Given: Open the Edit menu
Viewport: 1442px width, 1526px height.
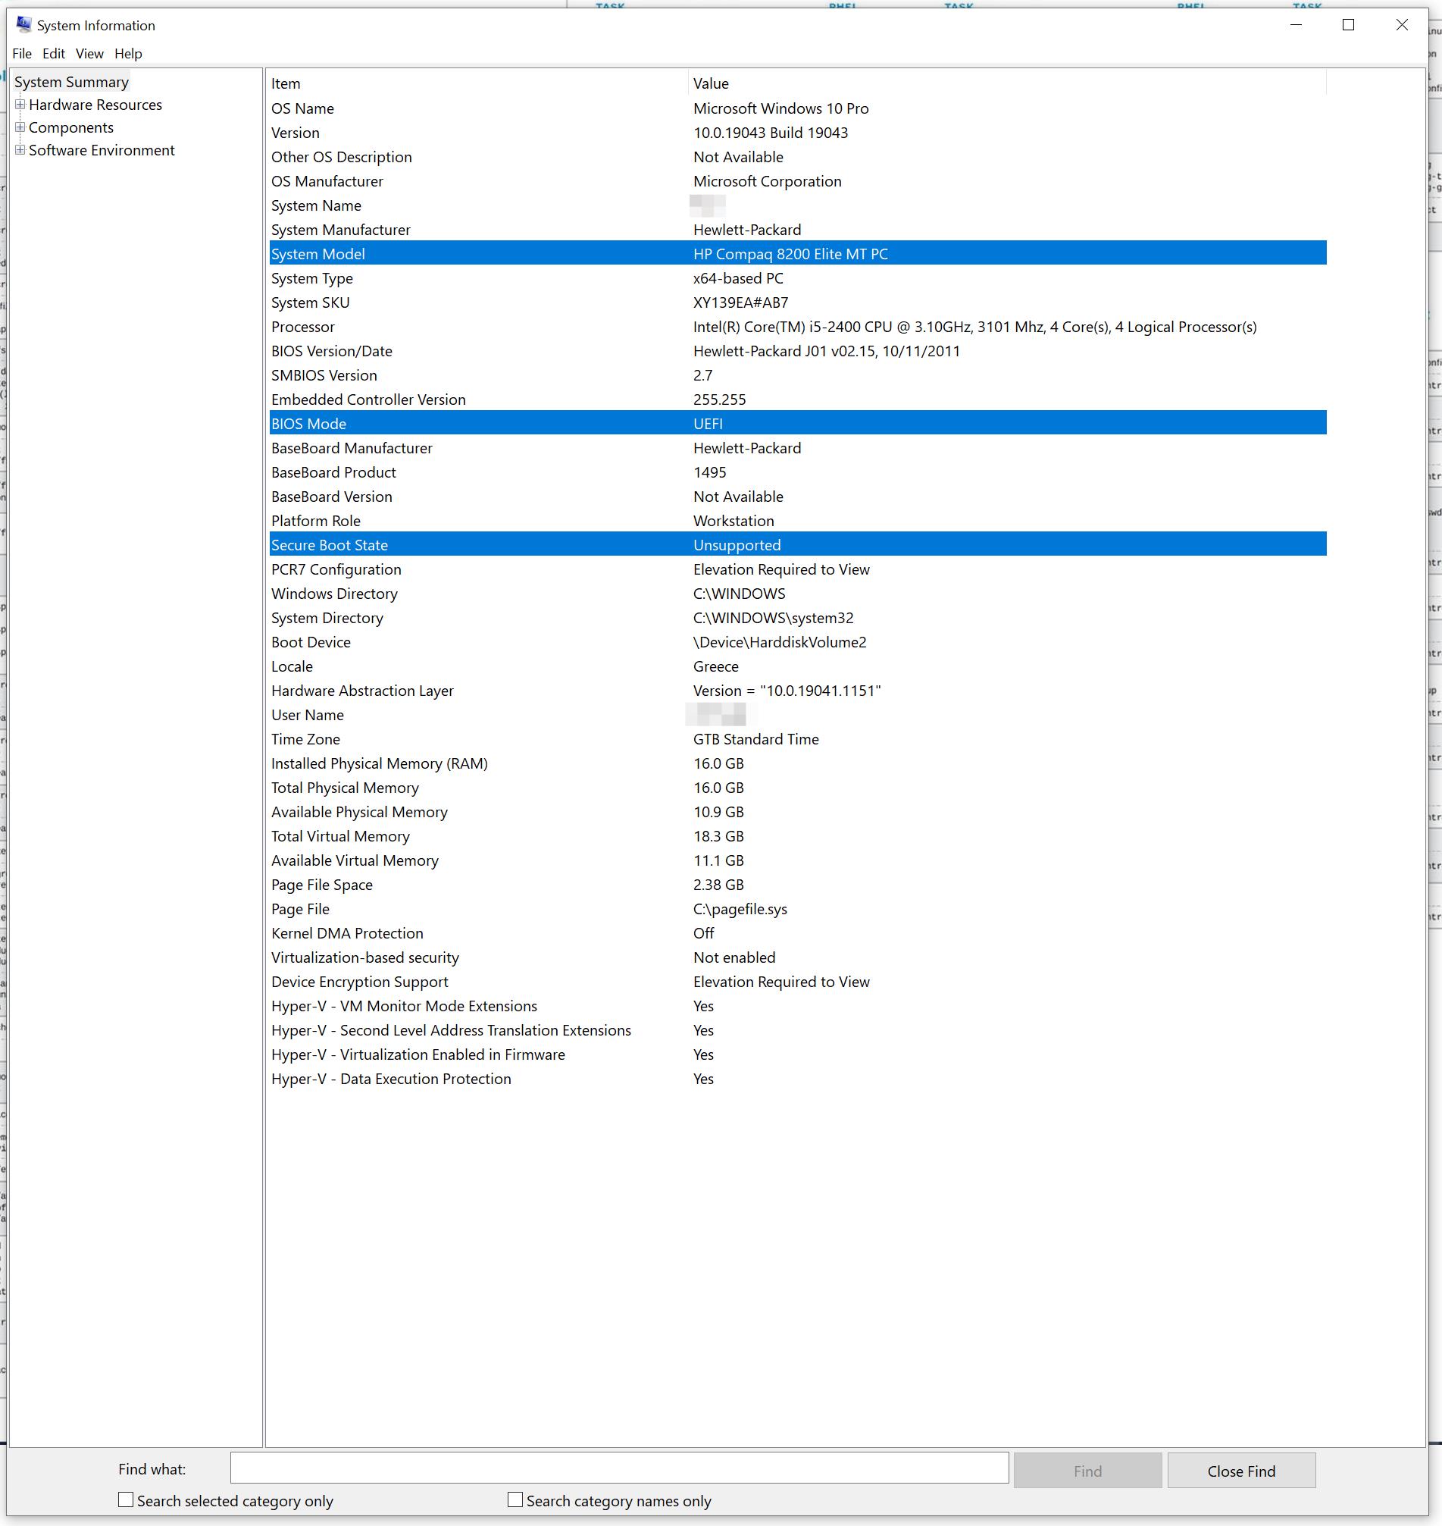Looking at the screenshot, I should (x=53, y=53).
